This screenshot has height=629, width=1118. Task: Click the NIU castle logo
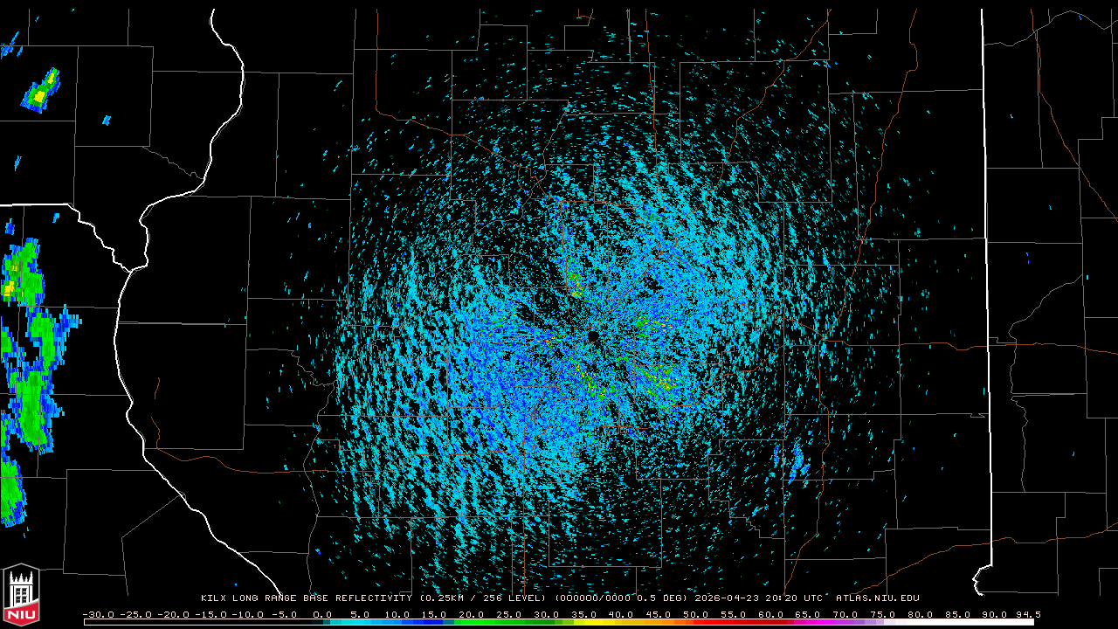[21, 597]
